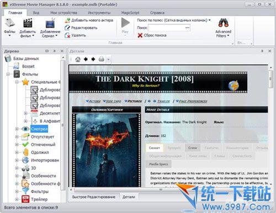276x213 pixels.
Task: Expand the Смотрел tree node
Action: coord(17,129)
